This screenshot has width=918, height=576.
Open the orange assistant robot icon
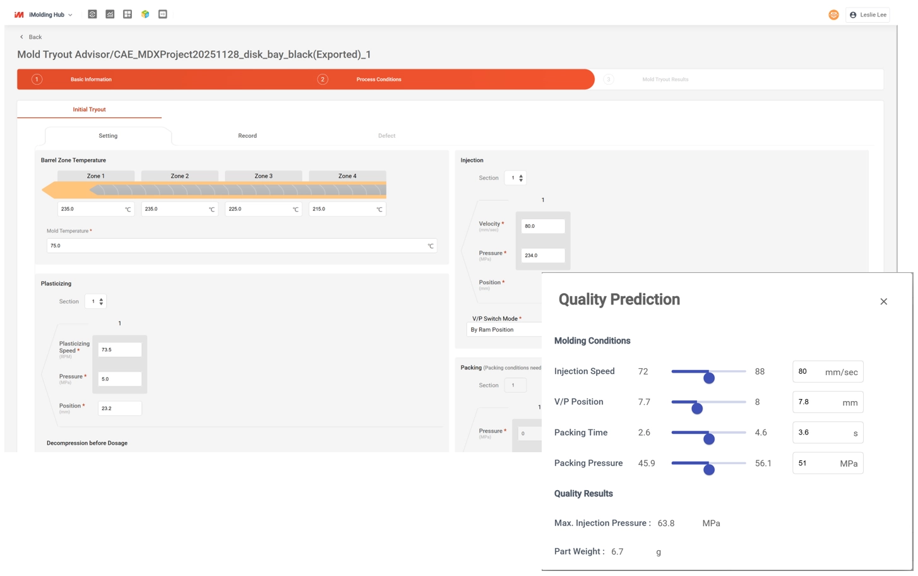(x=833, y=15)
